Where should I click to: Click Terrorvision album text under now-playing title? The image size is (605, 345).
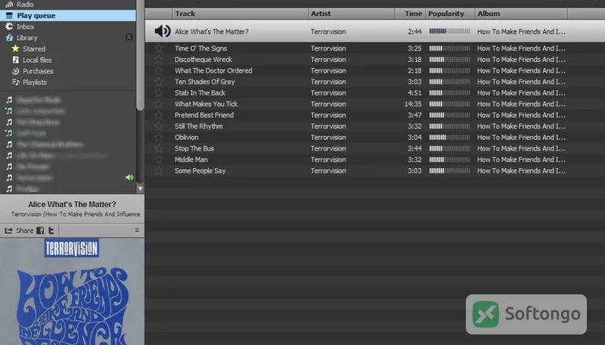(x=76, y=214)
